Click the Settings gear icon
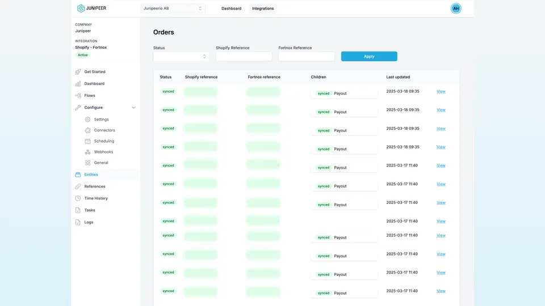Screen dimensions: 545x306 point(87,120)
